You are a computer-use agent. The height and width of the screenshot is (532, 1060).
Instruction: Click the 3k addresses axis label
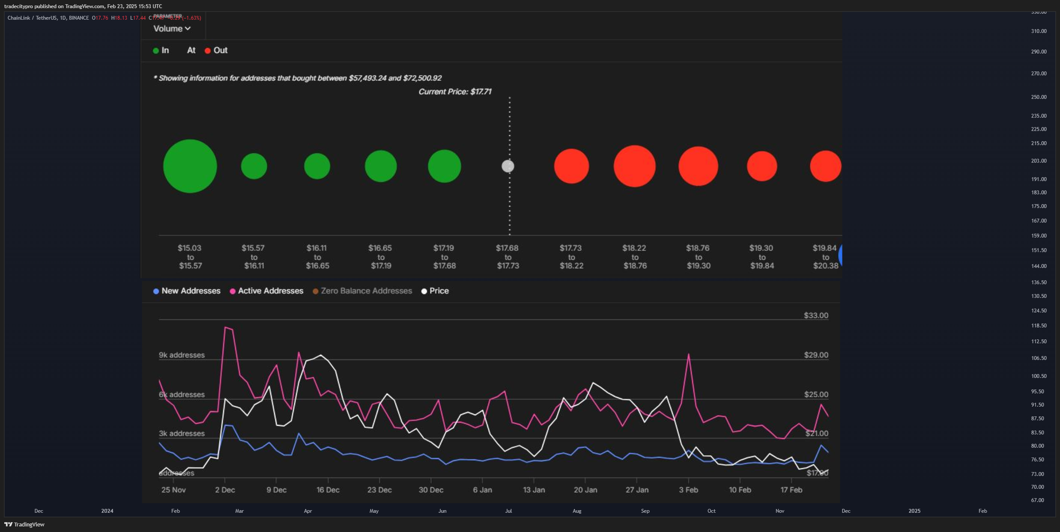182,434
